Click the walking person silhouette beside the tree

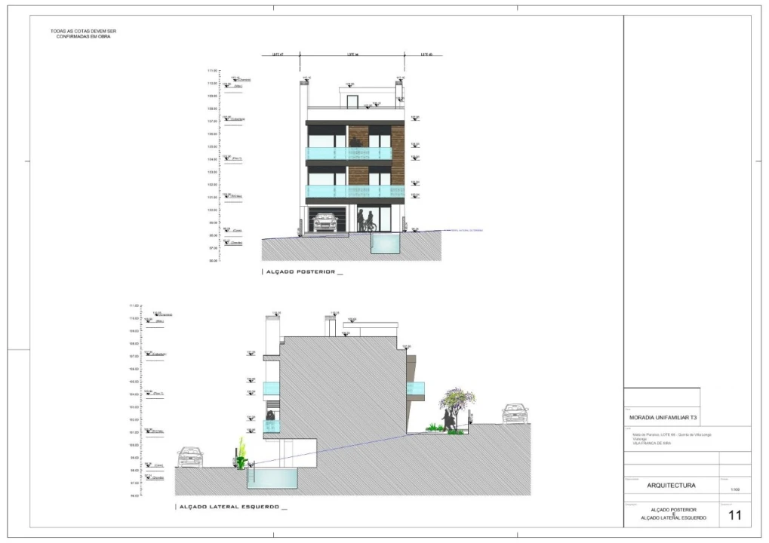(450, 420)
